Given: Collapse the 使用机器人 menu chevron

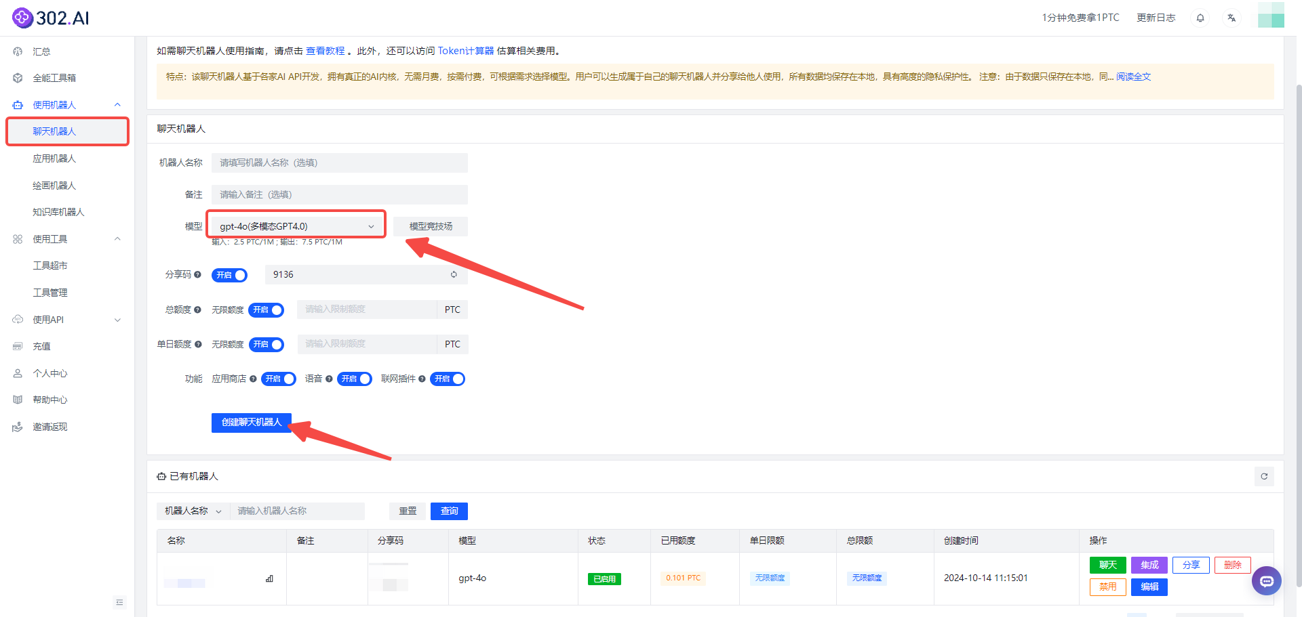Looking at the screenshot, I should (117, 105).
